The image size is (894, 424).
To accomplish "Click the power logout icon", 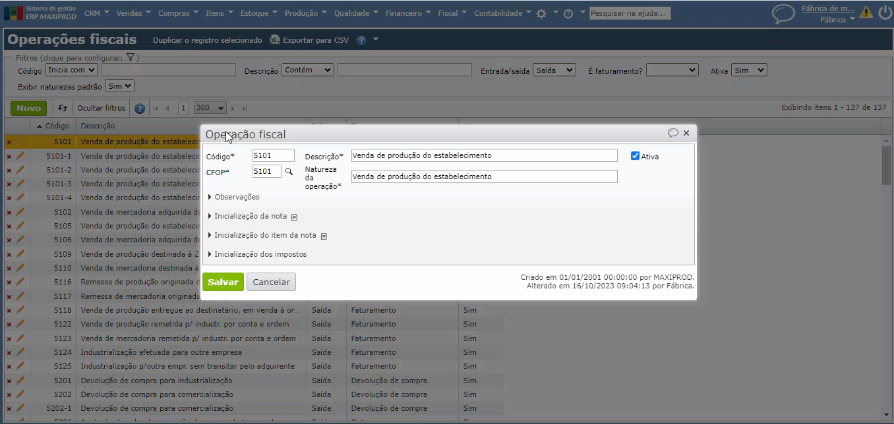I will pos(884,12).
